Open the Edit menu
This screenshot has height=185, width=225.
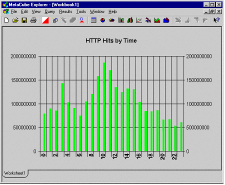click(24, 11)
